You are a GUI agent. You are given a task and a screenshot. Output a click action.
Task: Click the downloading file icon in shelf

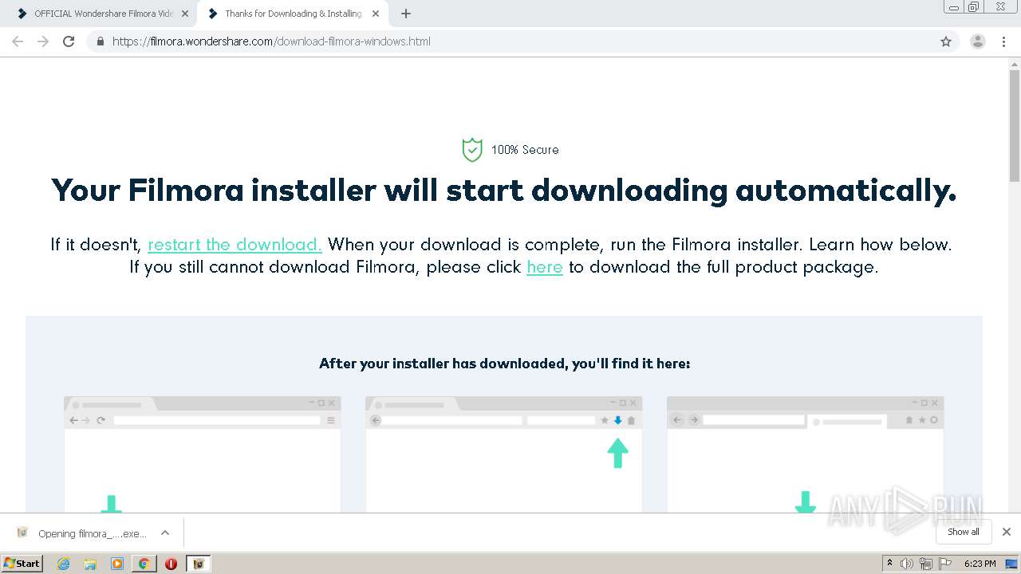(x=22, y=533)
